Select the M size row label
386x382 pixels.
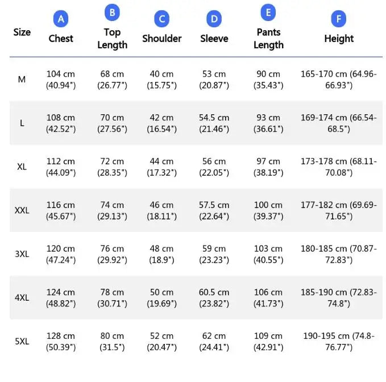click(x=22, y=80)
